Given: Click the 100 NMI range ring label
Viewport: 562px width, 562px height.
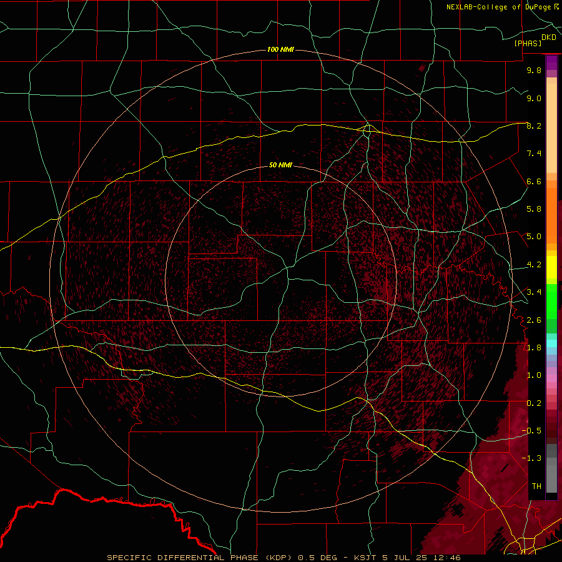Looking at the screenshot, I should point(280,49).
